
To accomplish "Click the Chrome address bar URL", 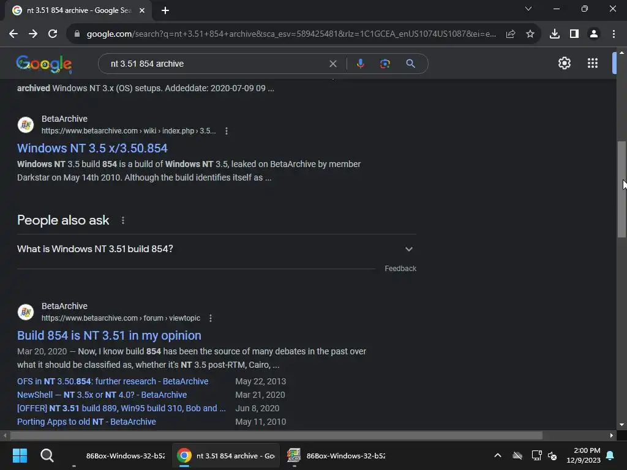I will [291, 34].
